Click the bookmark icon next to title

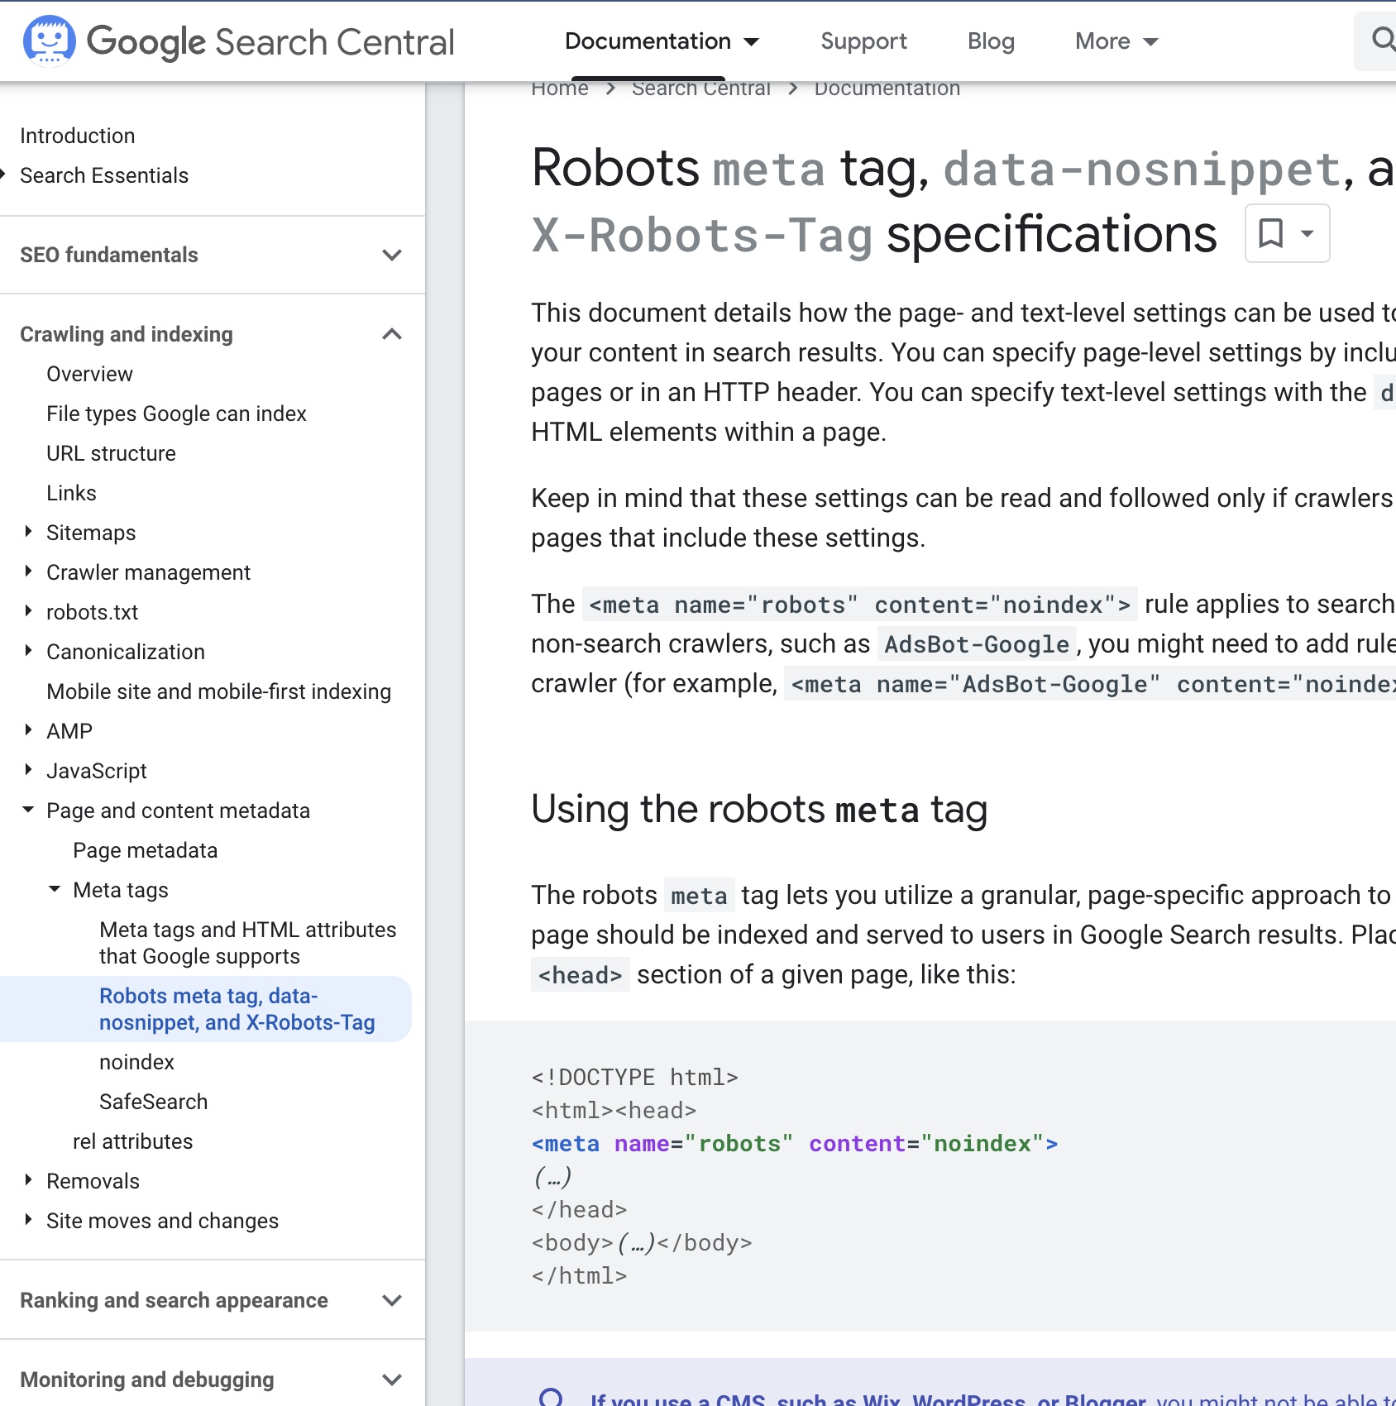[1270, 233]
